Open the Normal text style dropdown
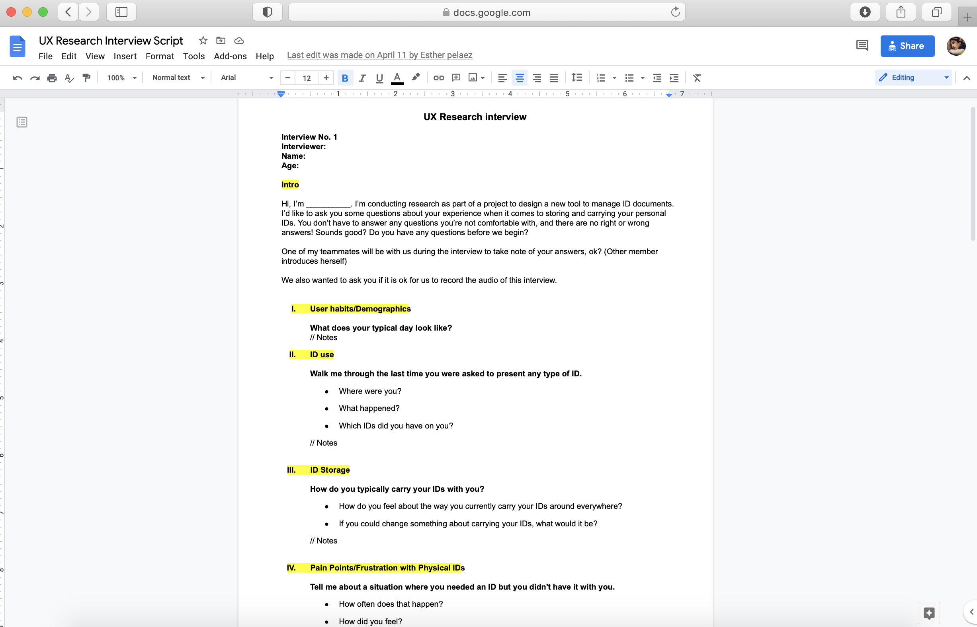Image resolution: width=977 pixels, height=627 pixels. (x=178, y=78)
